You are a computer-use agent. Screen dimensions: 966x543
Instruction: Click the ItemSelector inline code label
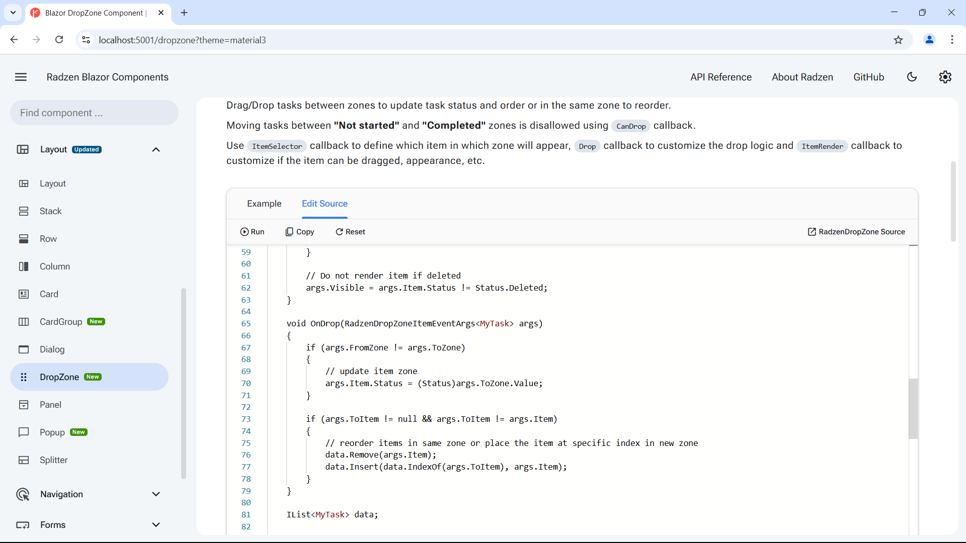coord(277,146)
